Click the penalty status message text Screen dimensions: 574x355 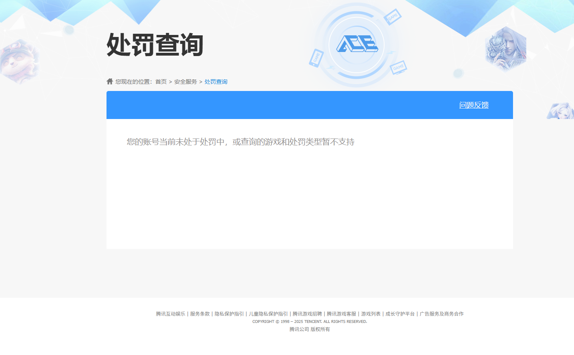click(x=241, y=142)
